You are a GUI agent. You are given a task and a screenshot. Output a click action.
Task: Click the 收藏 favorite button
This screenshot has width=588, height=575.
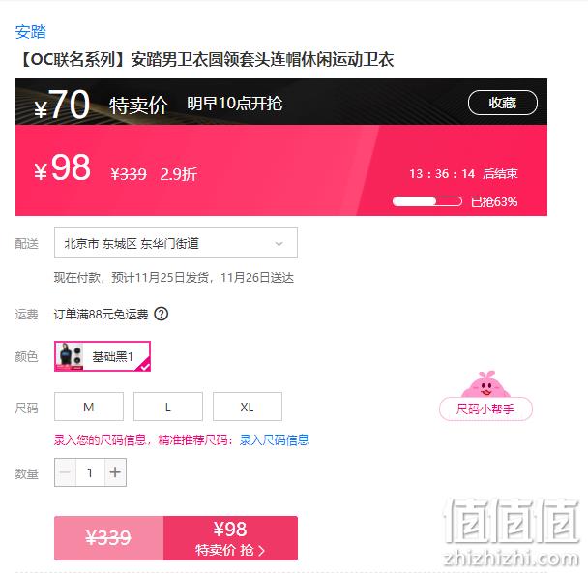503,103
